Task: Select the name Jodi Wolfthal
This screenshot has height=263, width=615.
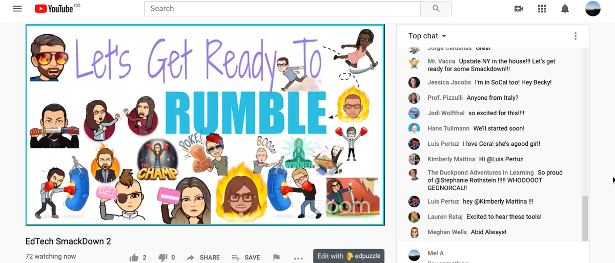Action: [x=446, y=113]
